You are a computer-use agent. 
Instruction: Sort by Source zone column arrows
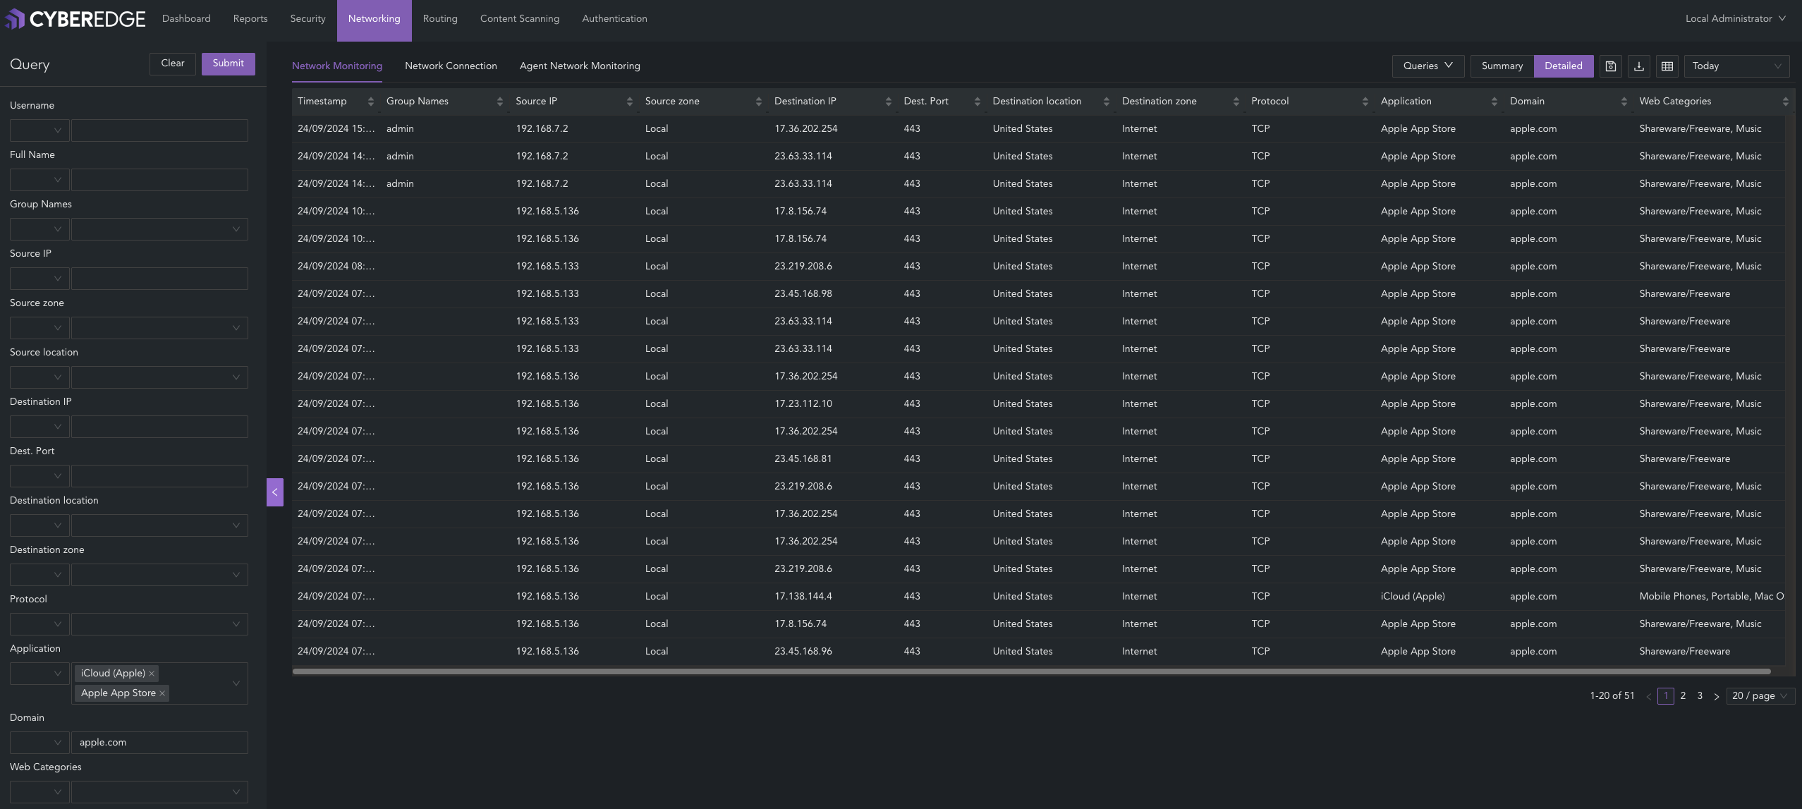758,102
